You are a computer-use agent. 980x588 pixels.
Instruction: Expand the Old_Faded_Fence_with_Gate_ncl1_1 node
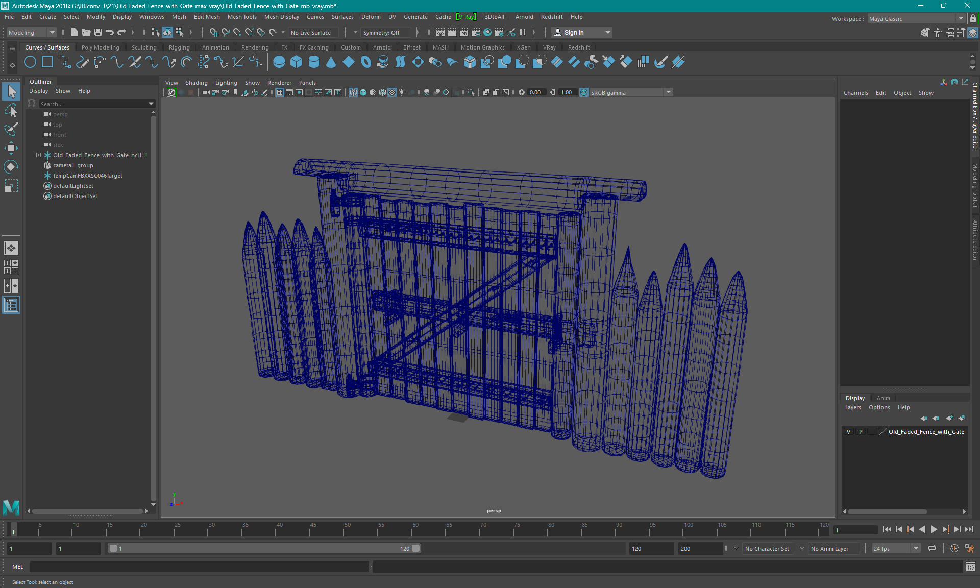coord(38,155)
